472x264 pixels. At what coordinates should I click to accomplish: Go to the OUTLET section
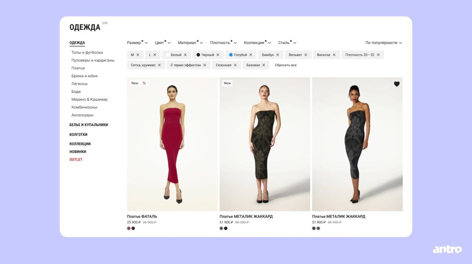pos(76,160)
